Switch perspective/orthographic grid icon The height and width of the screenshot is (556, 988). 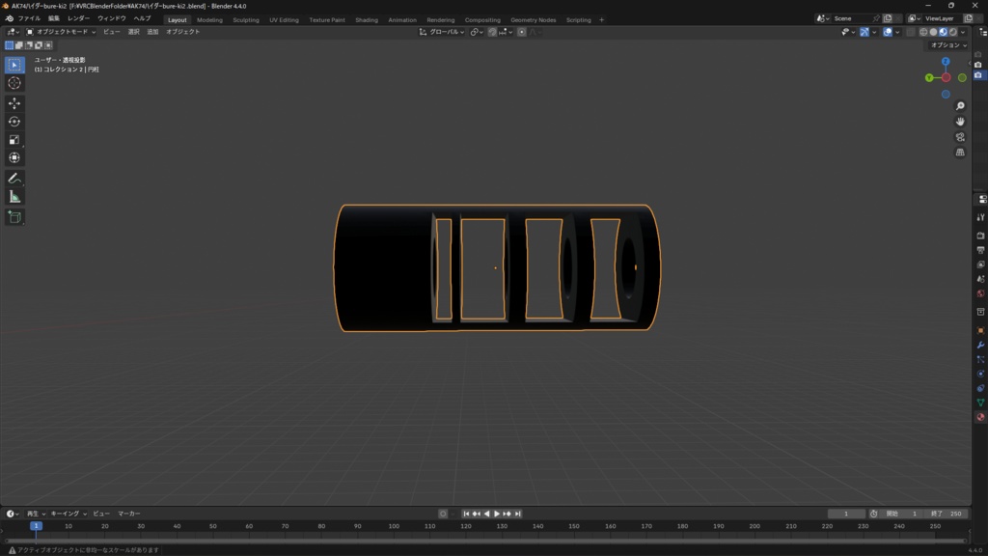coord(960,153)
